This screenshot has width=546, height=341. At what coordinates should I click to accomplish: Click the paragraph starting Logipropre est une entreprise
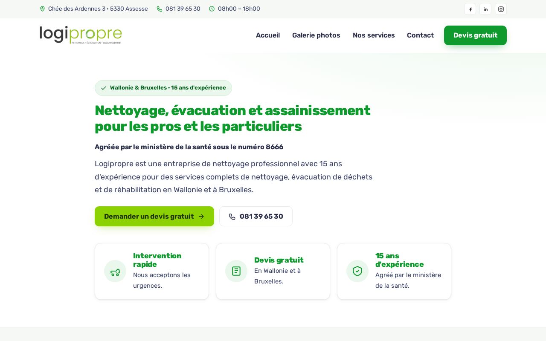(234, 177)
